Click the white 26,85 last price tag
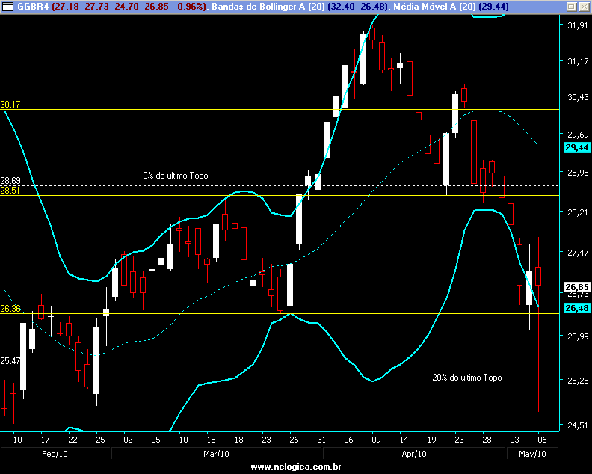The height and width of the screenshot is (474, 592). [576, 287]
